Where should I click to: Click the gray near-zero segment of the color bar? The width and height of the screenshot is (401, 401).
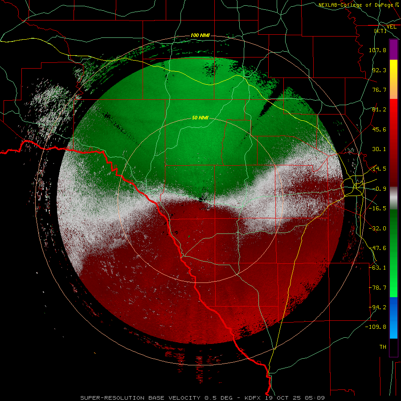pos(393,198)
